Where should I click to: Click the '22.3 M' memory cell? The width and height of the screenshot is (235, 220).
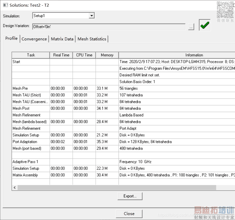(x=107, y=169)
